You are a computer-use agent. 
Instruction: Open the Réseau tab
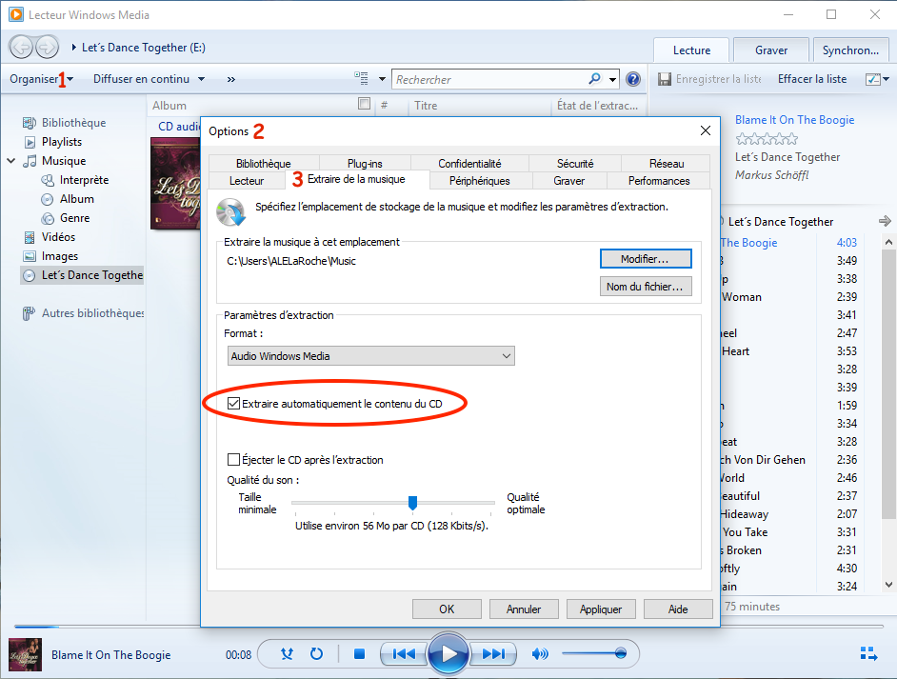coord(667,163)
